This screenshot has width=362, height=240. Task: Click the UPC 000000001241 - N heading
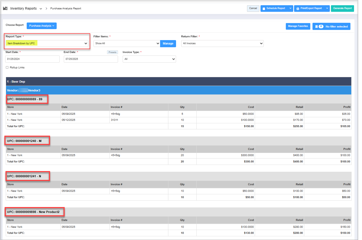(24, 176)
